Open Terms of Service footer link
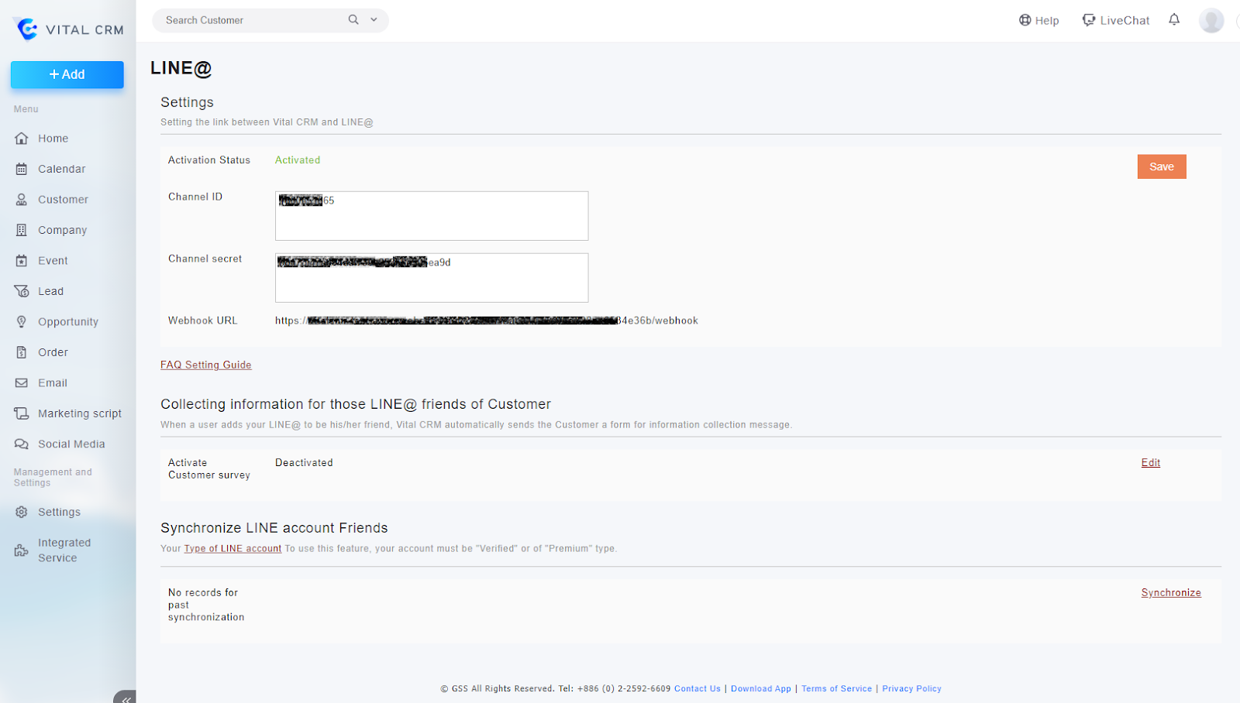Viewport: 1240px width, 703px height. click(x=837, y=688)
